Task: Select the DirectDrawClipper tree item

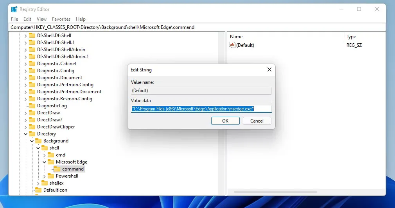Action: tap(56, 127)
